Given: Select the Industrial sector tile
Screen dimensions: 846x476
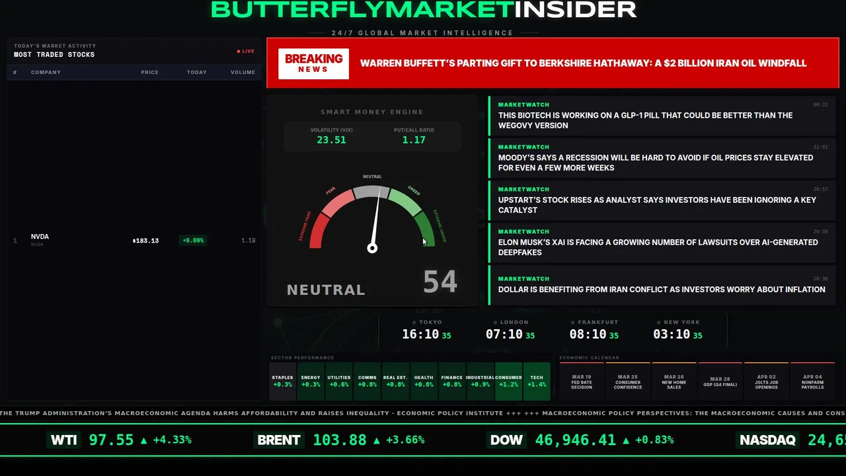Looking at the screenshot, I should pos(481,381).
